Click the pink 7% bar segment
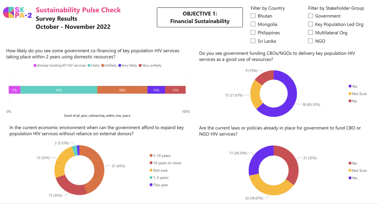 click(15, 90)
